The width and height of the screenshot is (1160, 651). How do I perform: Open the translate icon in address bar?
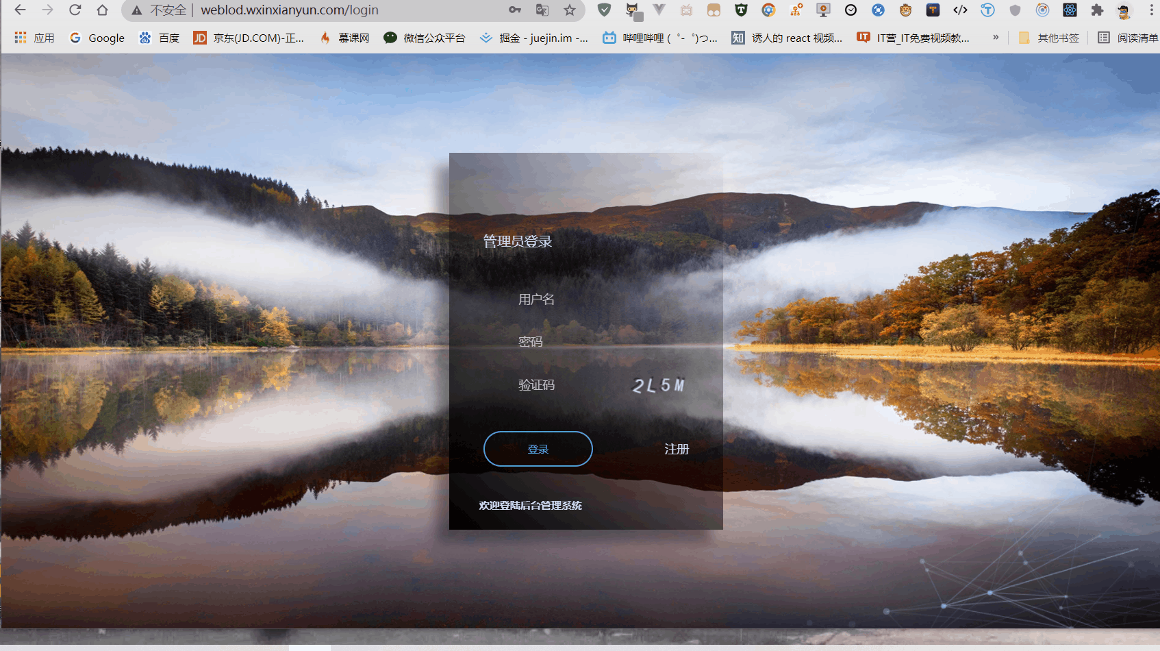[x=542, y=10]
